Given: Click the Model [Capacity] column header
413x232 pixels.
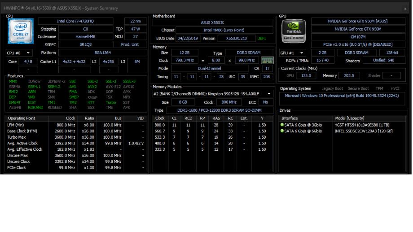Looking at the screenshot, I should 369,118.
